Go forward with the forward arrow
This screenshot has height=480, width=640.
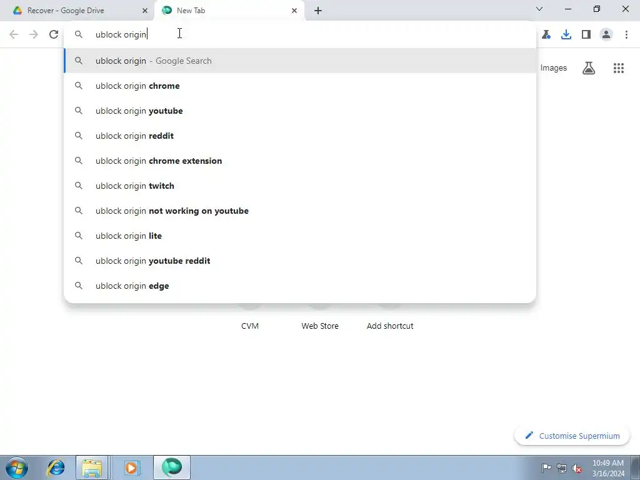coord(34,34)
